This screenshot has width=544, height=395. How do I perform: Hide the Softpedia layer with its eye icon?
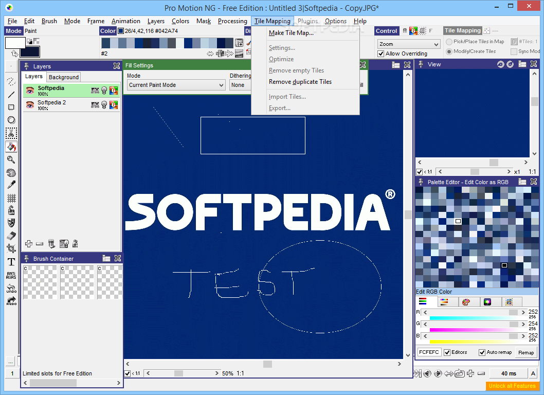coord(30,91)
